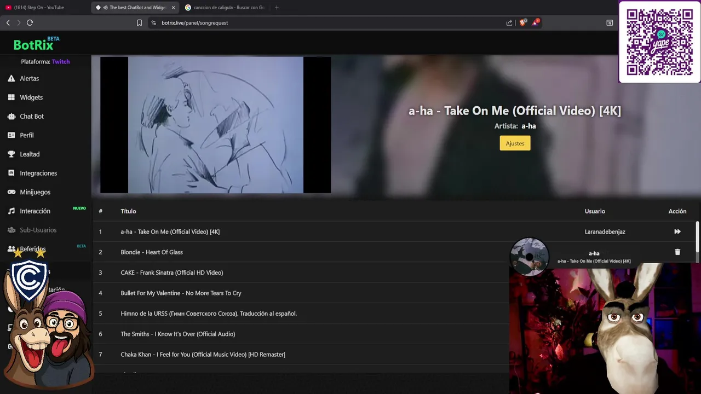Screen dimensions: 701x394
Task: Click the large a-ha song title heading
Action: coord(515,111)
